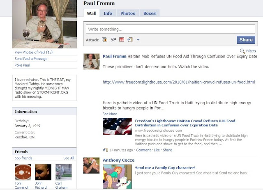Screen dimensions: 263x190
Task: Attach a video with the camera icon
Action: [x=113, y=40]
